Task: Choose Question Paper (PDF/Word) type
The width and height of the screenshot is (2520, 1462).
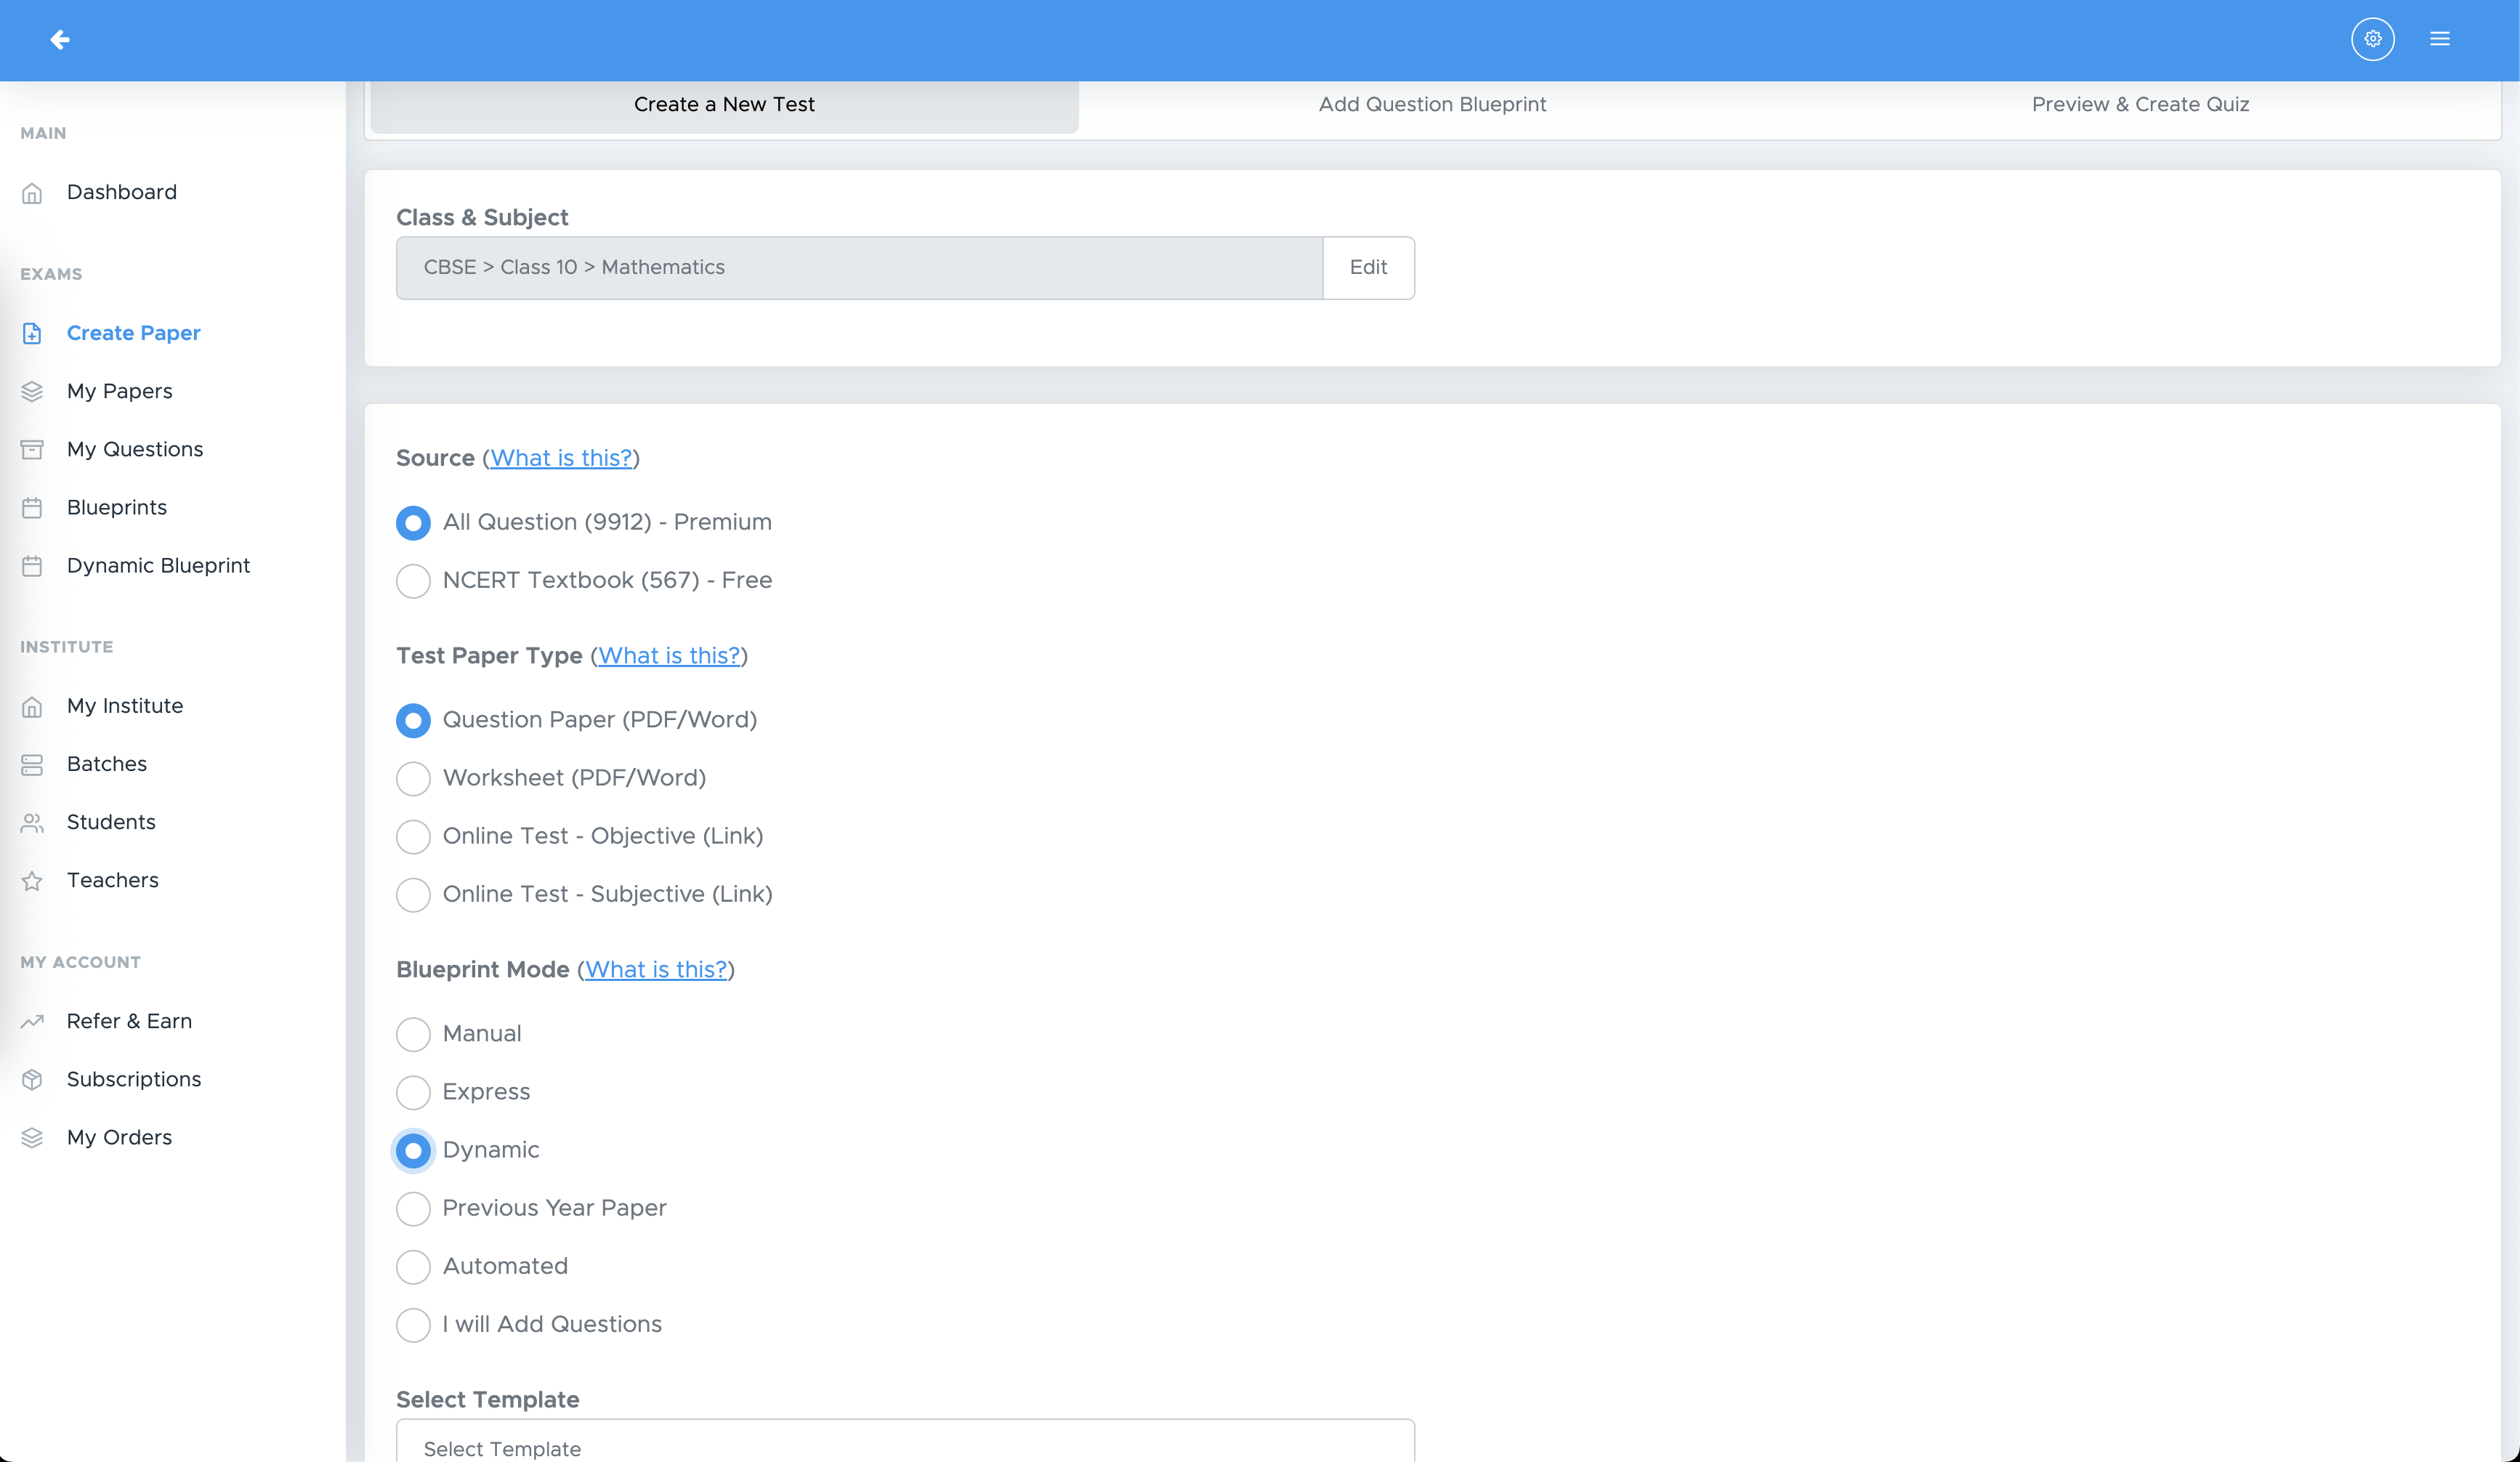Action: (x=413, y=720)
